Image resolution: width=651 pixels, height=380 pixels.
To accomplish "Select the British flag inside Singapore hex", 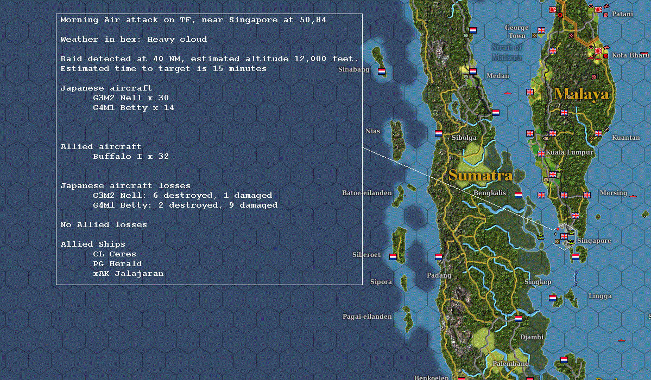I will point(564,236).
